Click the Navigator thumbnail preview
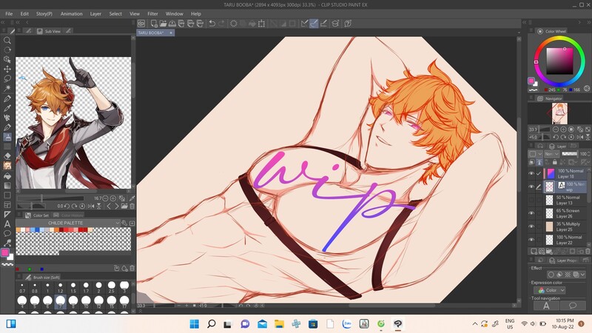 click(x=559, y=113)
